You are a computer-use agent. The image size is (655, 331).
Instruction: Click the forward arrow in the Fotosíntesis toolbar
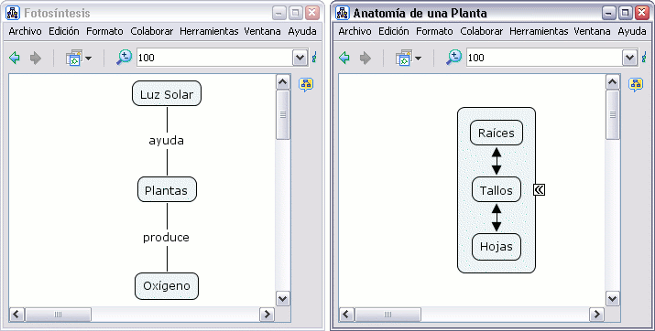coord(36,58)
